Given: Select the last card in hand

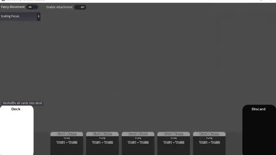Looking at the screenshot, I should 209,143.
